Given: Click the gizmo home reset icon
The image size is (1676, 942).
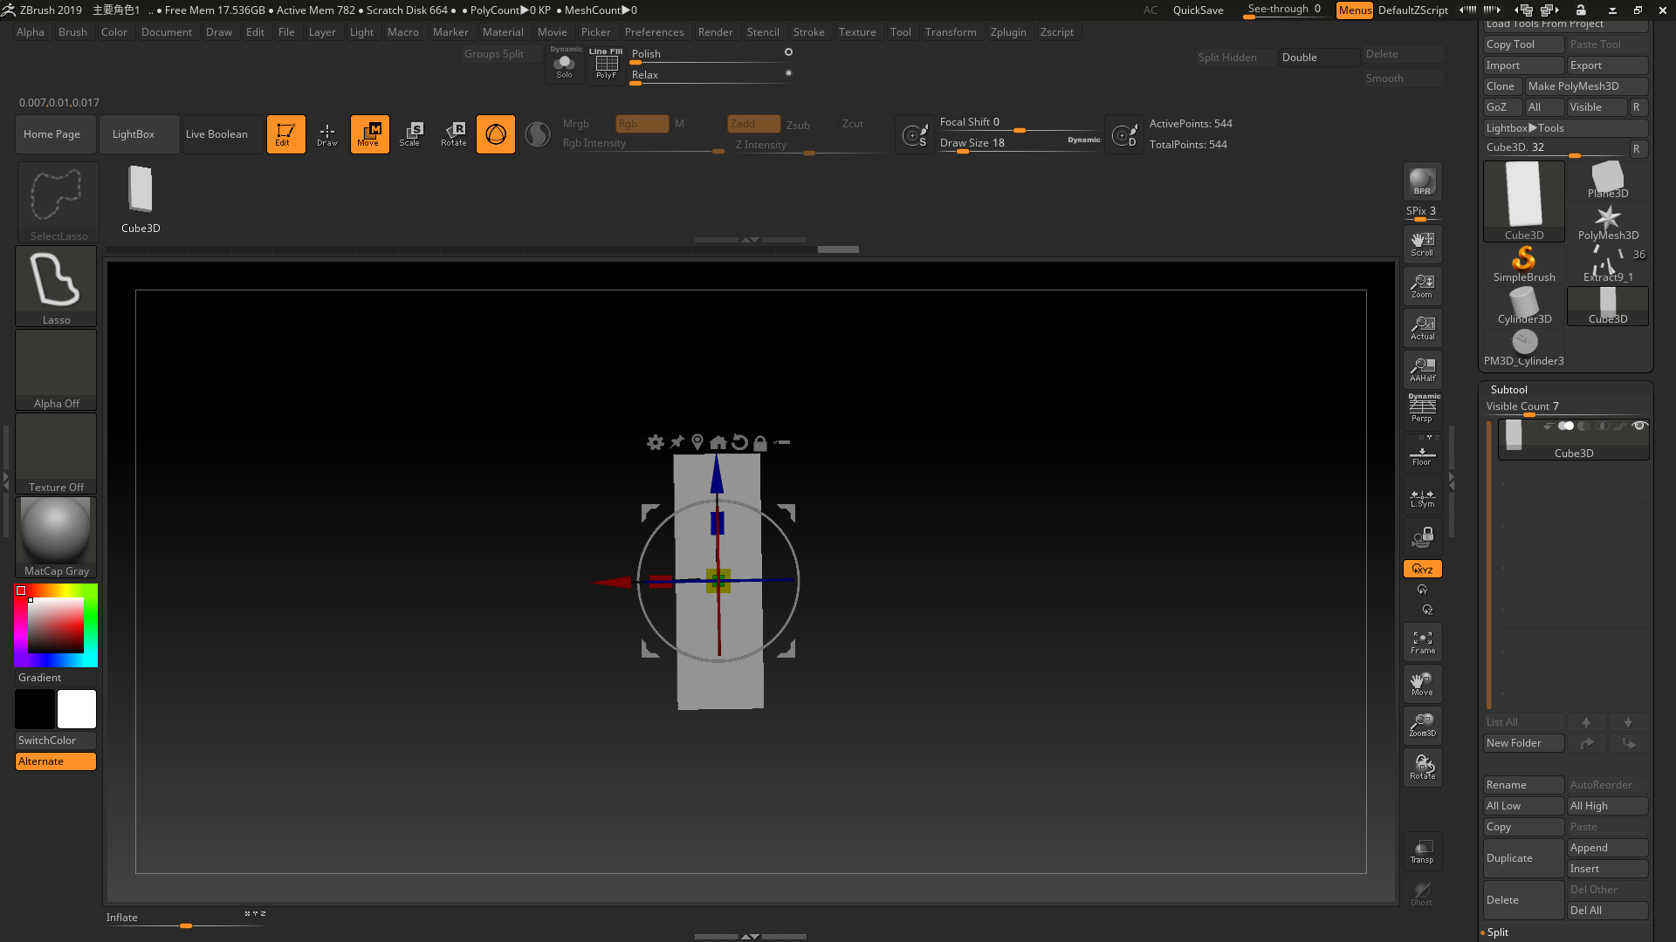Looking at the screenshot, I should click(x=718, y=442).
